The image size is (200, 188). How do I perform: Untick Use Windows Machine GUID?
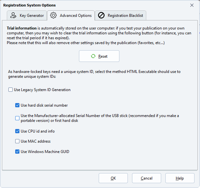coord(17,151)
